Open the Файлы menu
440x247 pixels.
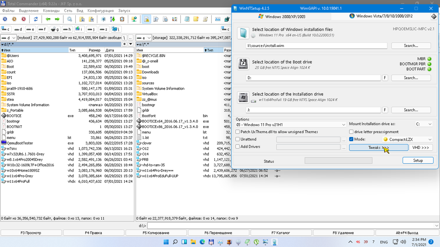coord(8,11)
